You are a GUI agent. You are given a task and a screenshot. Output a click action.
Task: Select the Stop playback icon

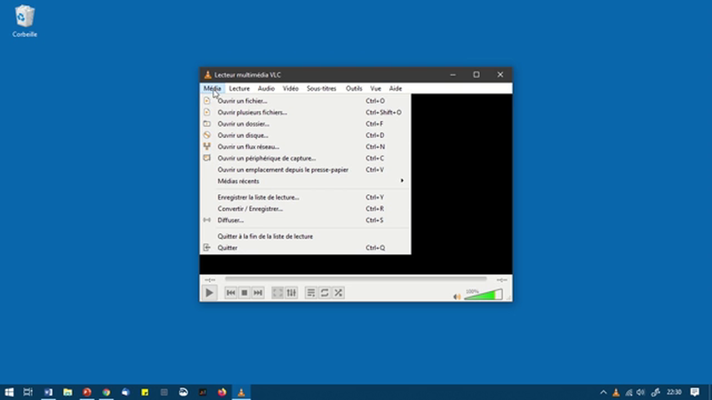tap(244, 293)
